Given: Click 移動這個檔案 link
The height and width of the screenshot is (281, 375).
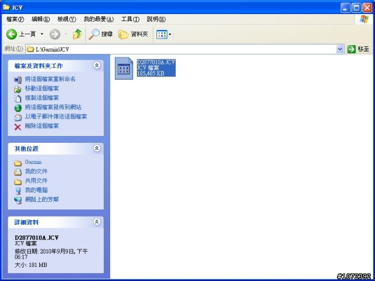Looking at the screenshot, I should coord(42,88).
